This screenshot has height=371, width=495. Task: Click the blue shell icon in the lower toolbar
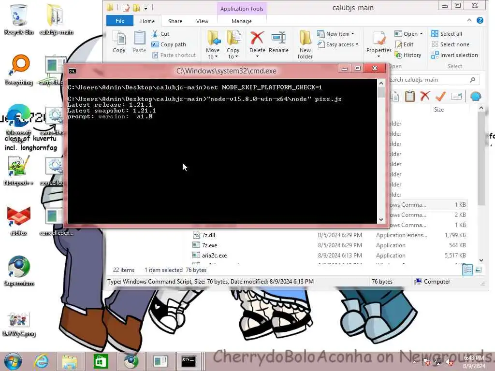476,96
